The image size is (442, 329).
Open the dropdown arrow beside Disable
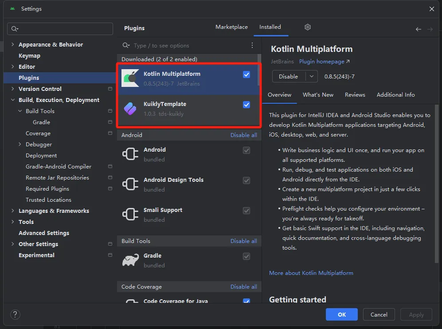click(x=312, y=76)
